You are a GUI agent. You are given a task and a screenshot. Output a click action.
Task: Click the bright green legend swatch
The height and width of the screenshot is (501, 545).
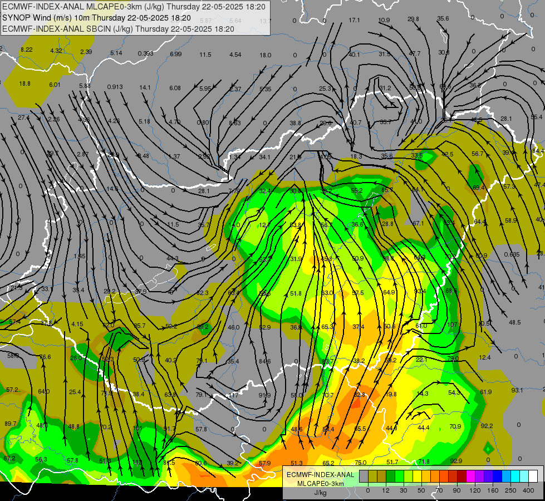coord(399,476)
